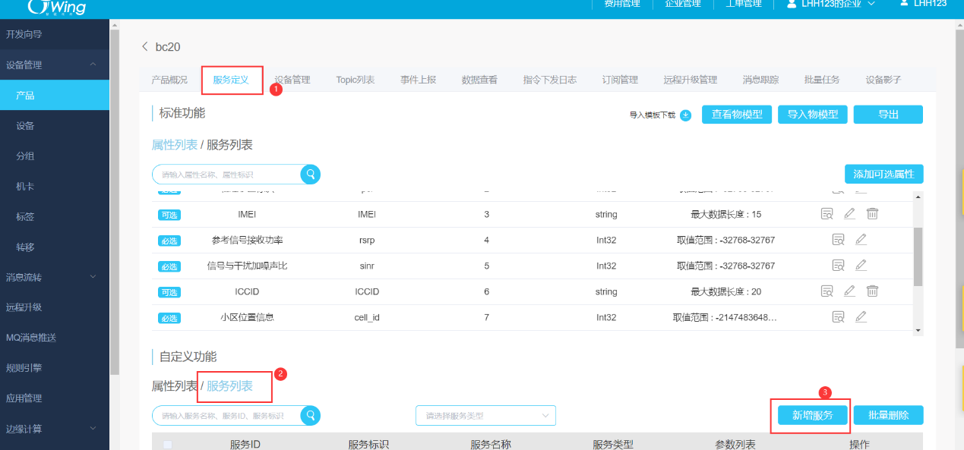Click the property table scroll up arrow

point(918,197)
